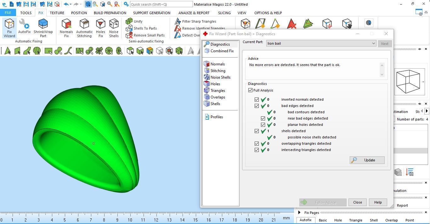Activate the rectangle window marking tool

click(x=48, y=51)
